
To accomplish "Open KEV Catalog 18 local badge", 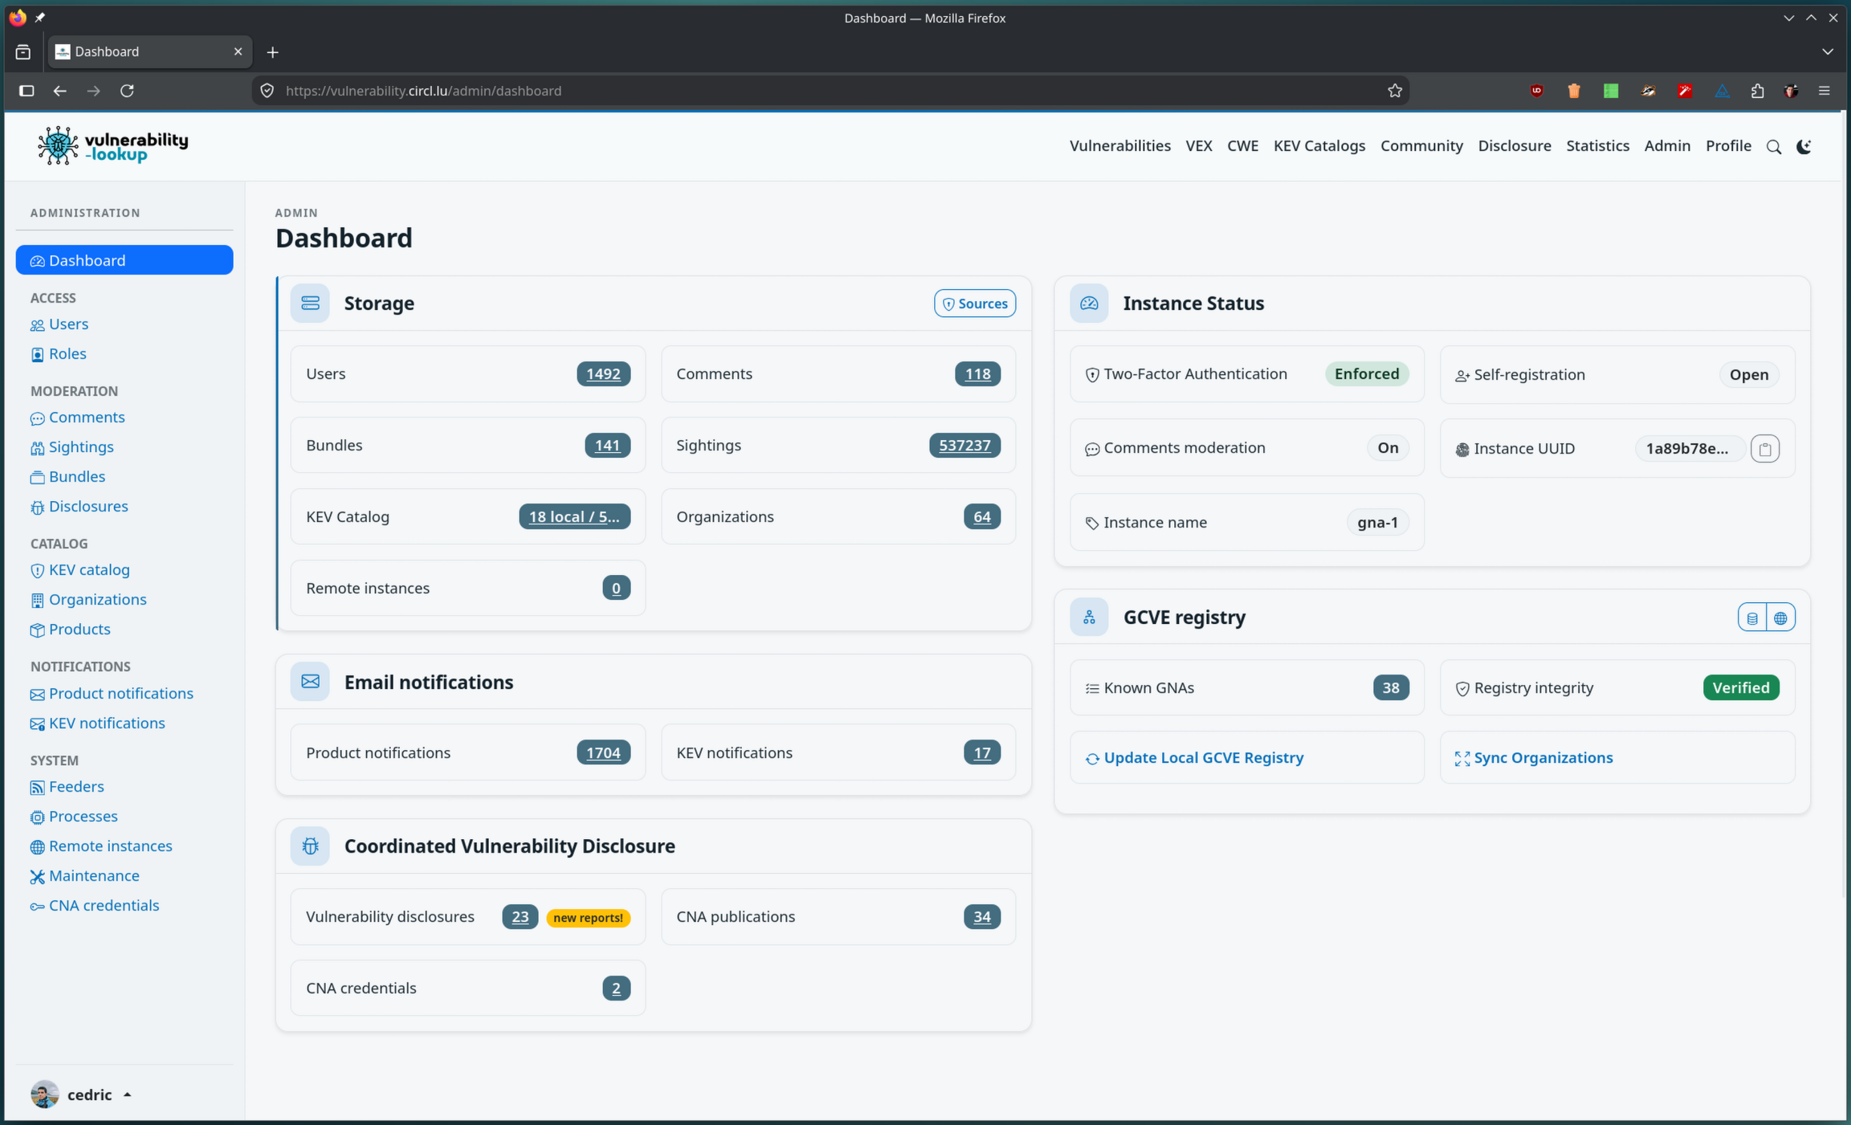I will click(x=574, y=517).
